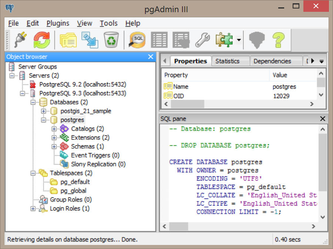Close the SQL pane
This screenshot has width=333, height=249.
coord(323,118)
